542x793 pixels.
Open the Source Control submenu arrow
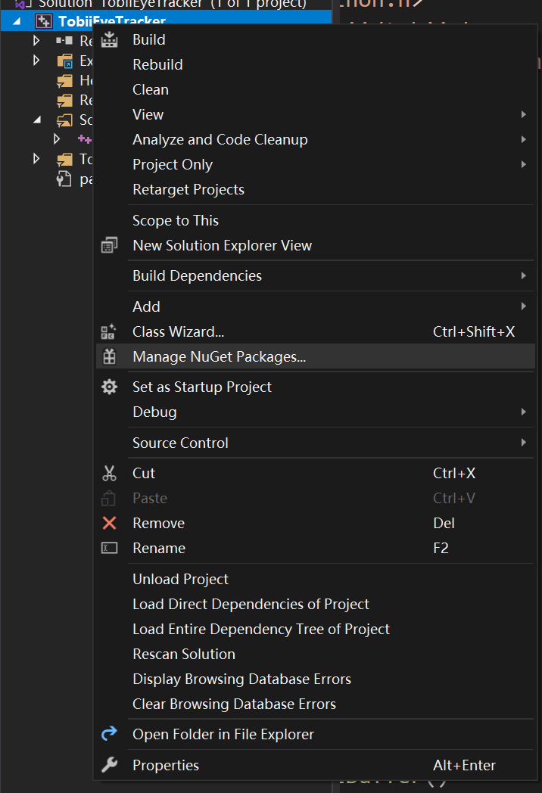pos(523,443)
